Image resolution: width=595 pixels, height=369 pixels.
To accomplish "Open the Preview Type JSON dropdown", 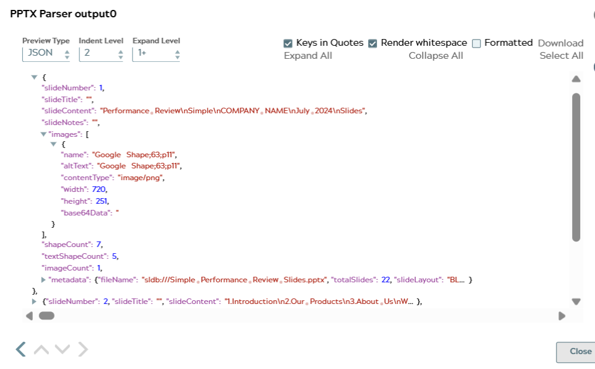I will 46,53.
